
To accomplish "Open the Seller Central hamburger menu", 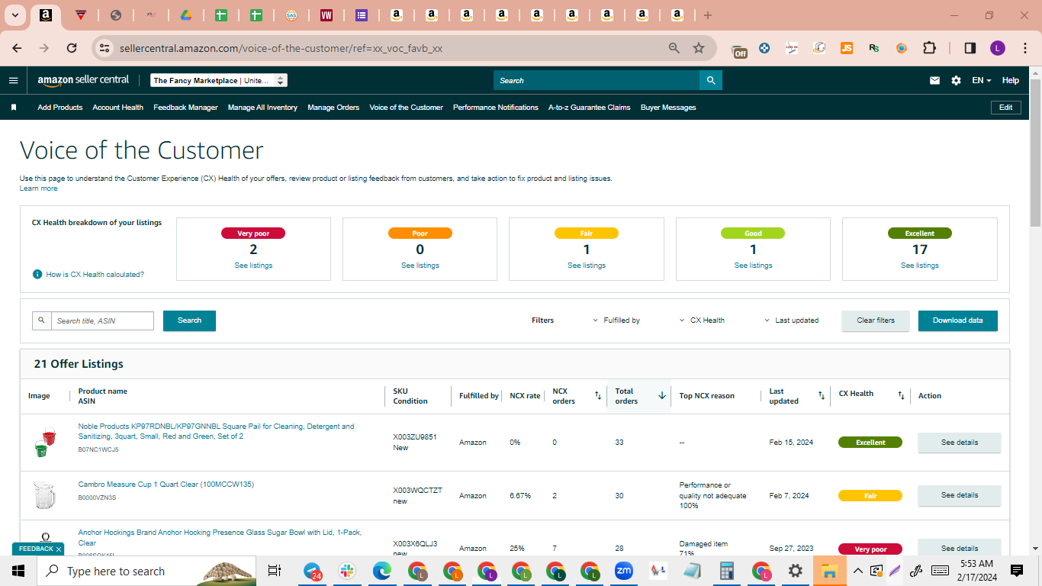I will pyautogui.click(x=13, y=80).
